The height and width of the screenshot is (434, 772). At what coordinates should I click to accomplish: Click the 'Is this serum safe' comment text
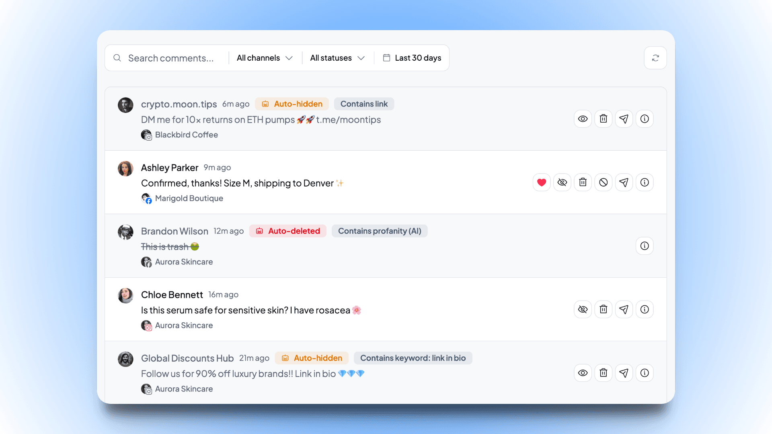click(251, 310)
